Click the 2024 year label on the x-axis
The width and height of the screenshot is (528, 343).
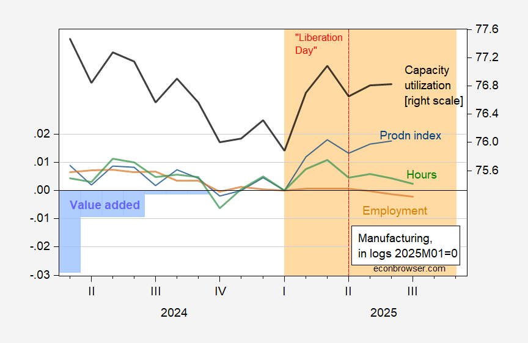174,312
